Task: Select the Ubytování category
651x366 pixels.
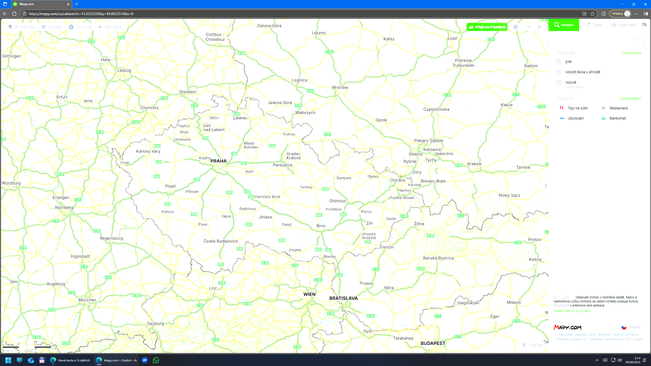Action: (575, 118)
